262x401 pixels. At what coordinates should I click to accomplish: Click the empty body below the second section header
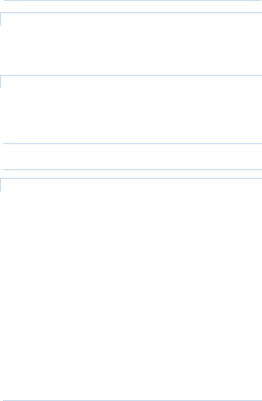point(131,115)
